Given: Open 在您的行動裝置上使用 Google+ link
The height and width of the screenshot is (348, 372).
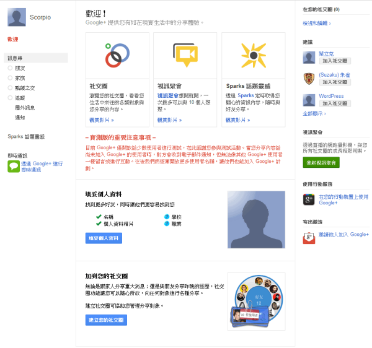Looking at the screenshot, I should (343, 200).
